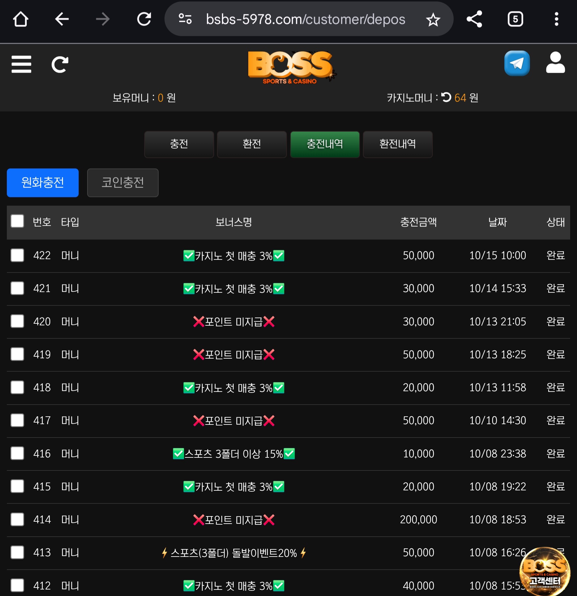
Task: Open browser tab switcher showing 5
Action: [515, 19]
